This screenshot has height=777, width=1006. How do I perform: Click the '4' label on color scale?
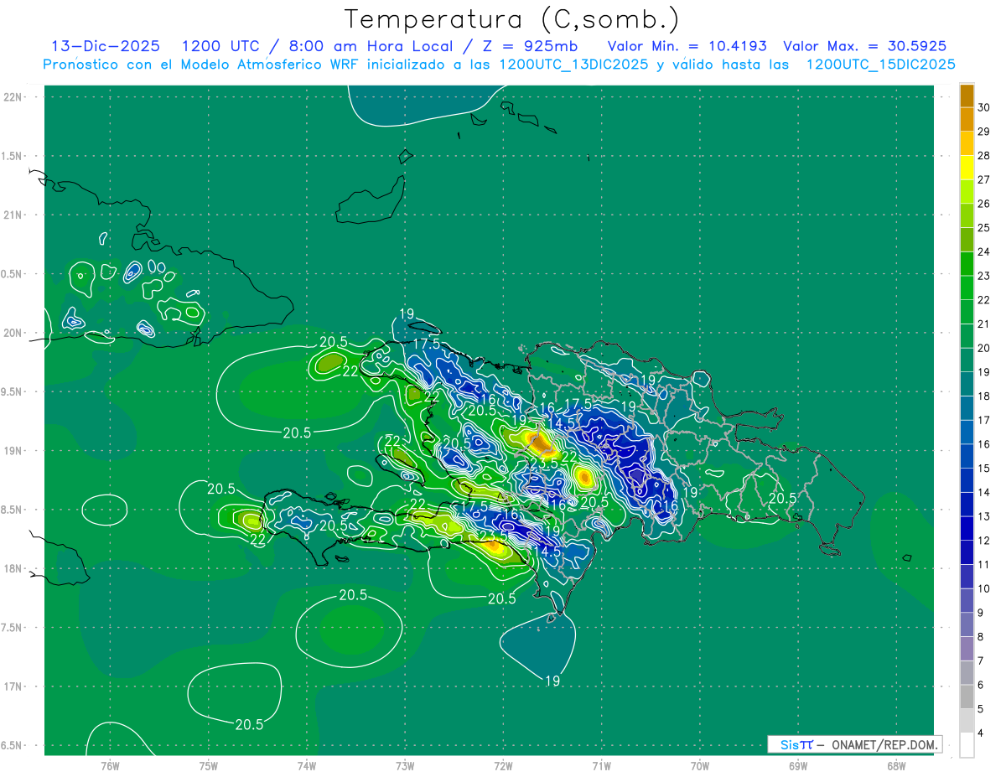pos(982,733)
